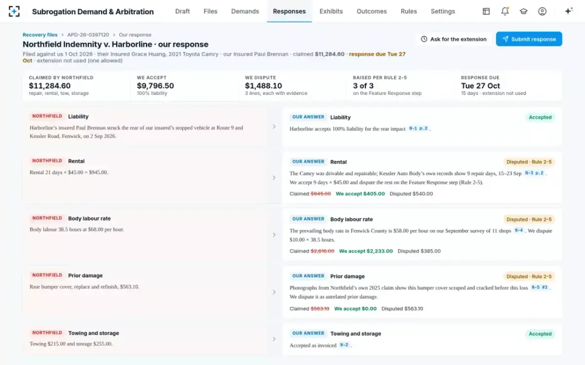Screen dimensions: 585x365
Task: Submit the response
Action: tap(529, 39)
